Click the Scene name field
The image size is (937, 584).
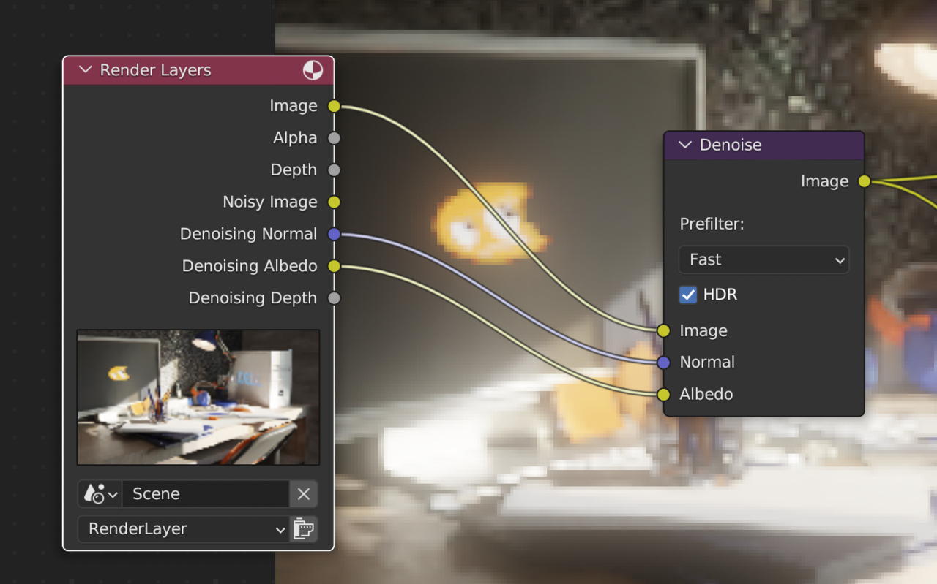205,494
